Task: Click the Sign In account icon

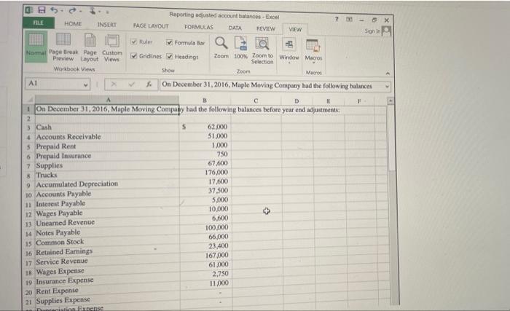Action: [x=386, y=31]
